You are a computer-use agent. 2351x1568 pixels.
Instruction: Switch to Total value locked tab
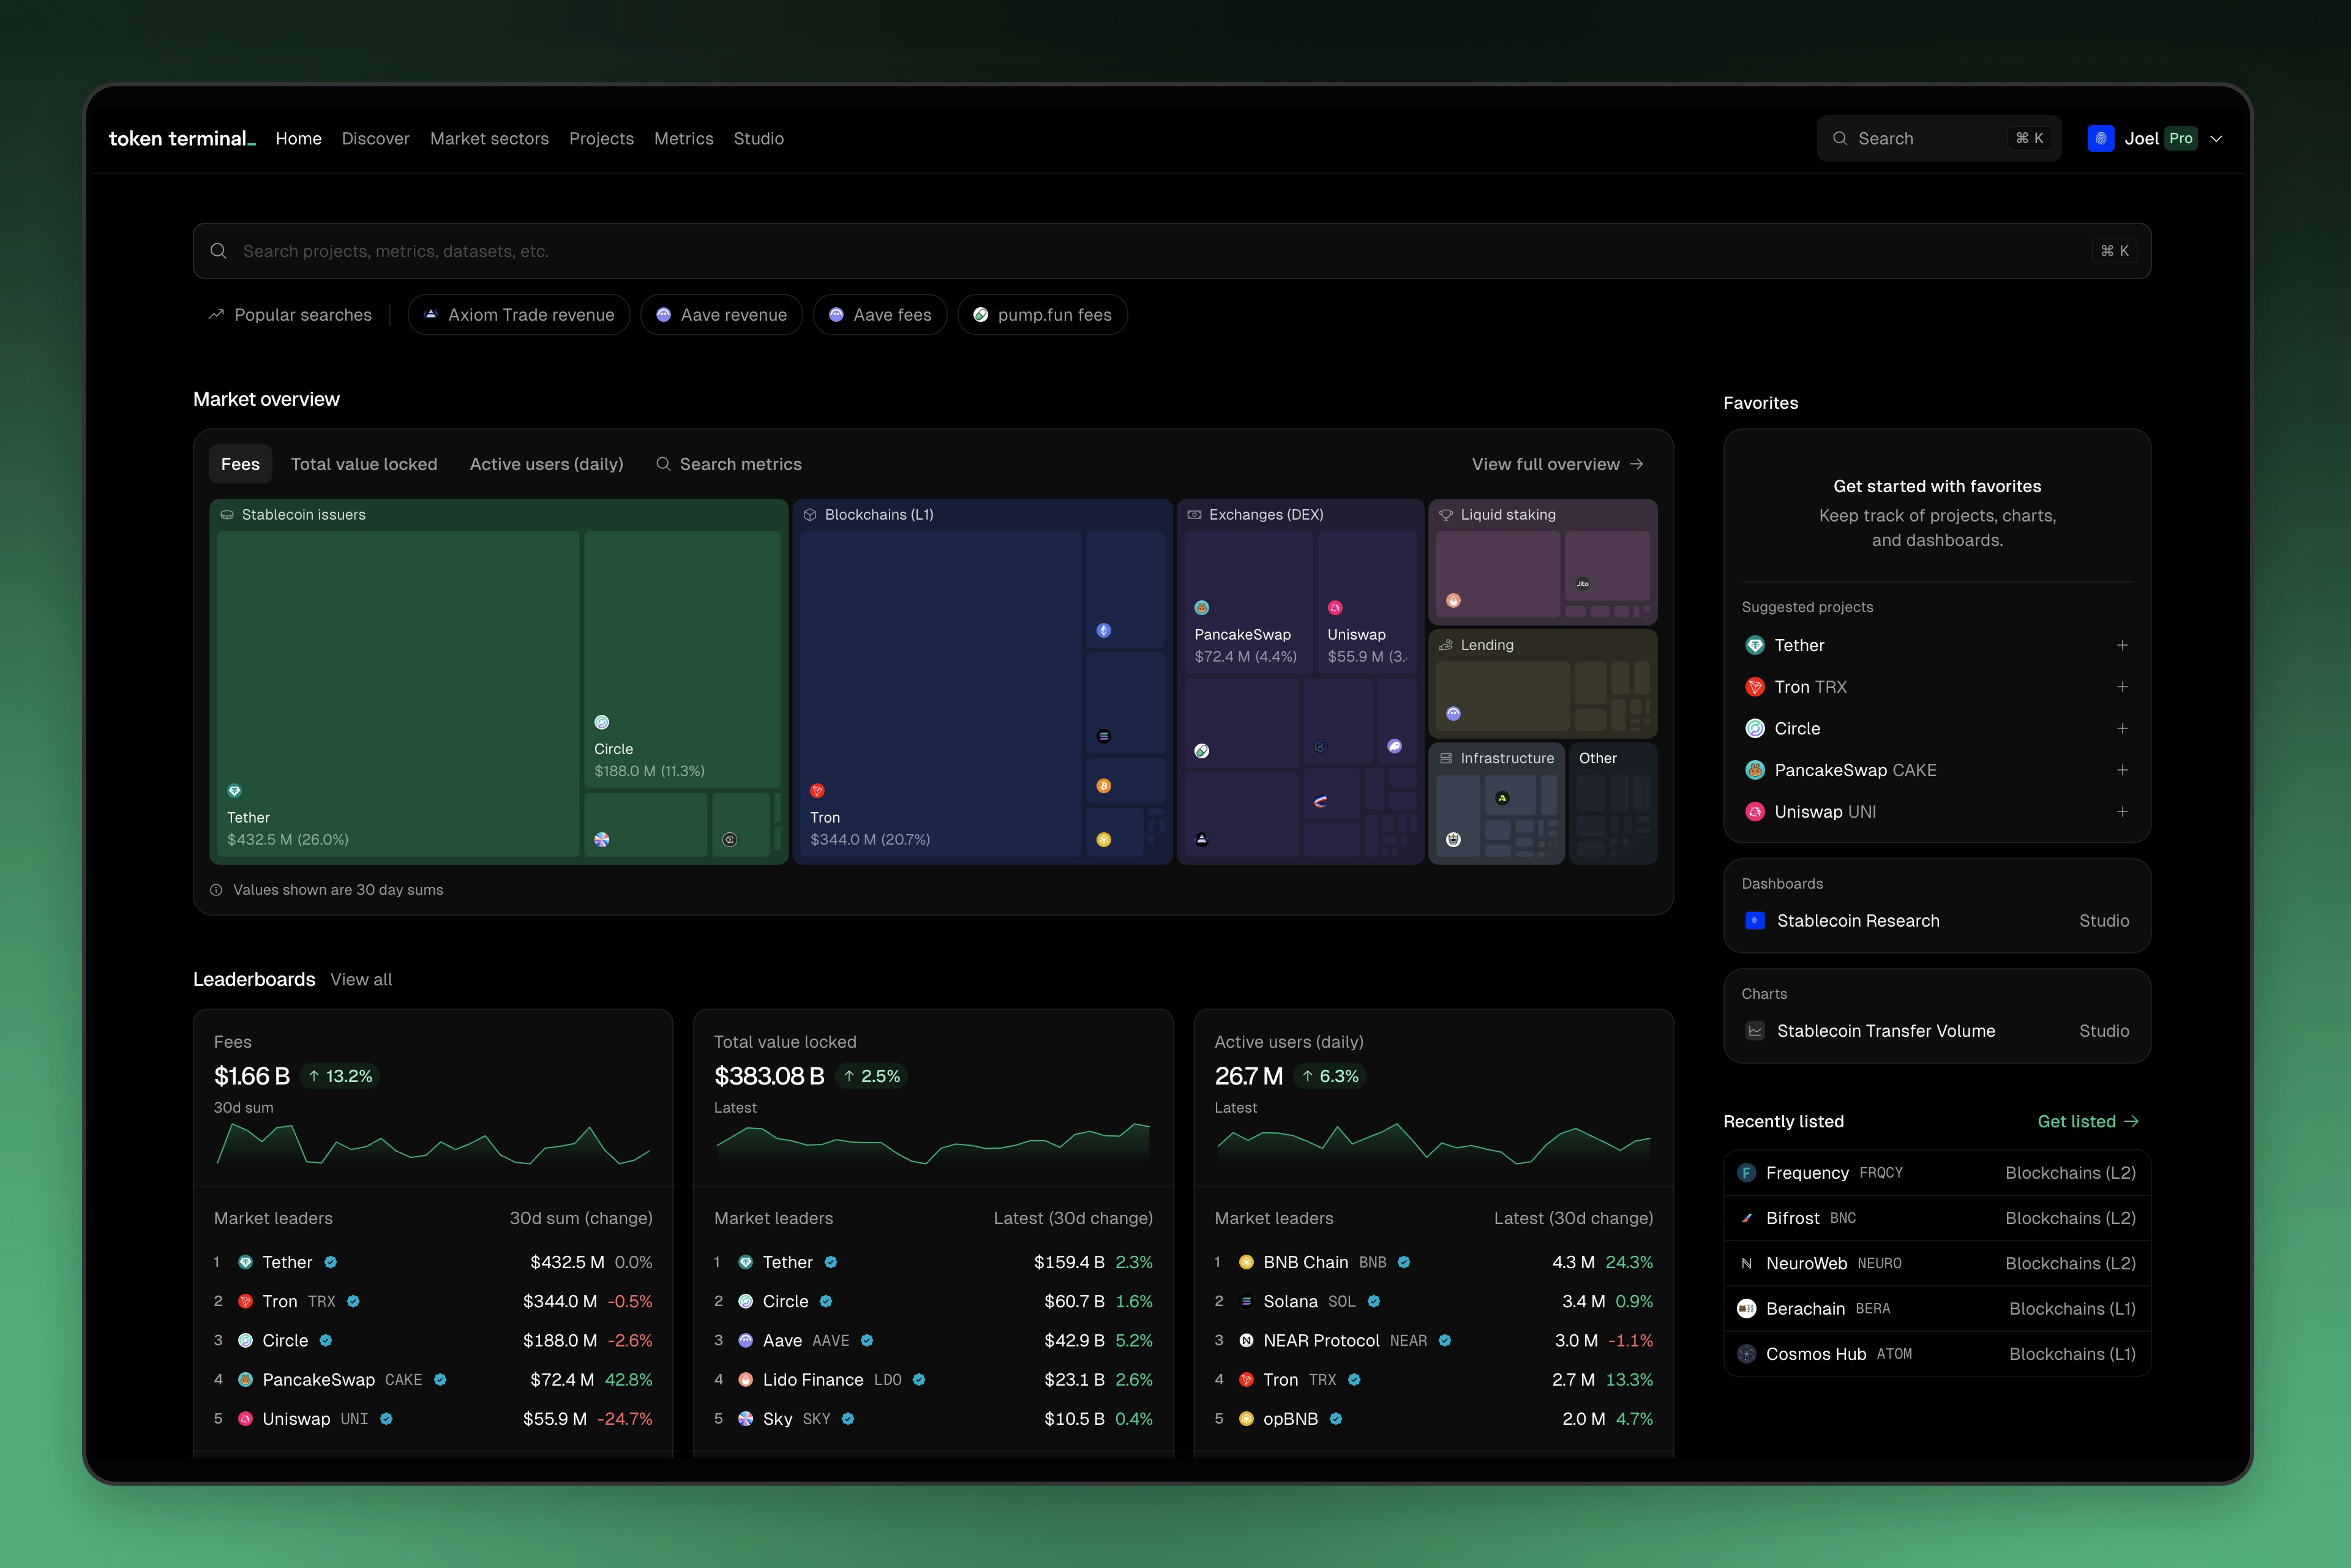coord(364,464)
